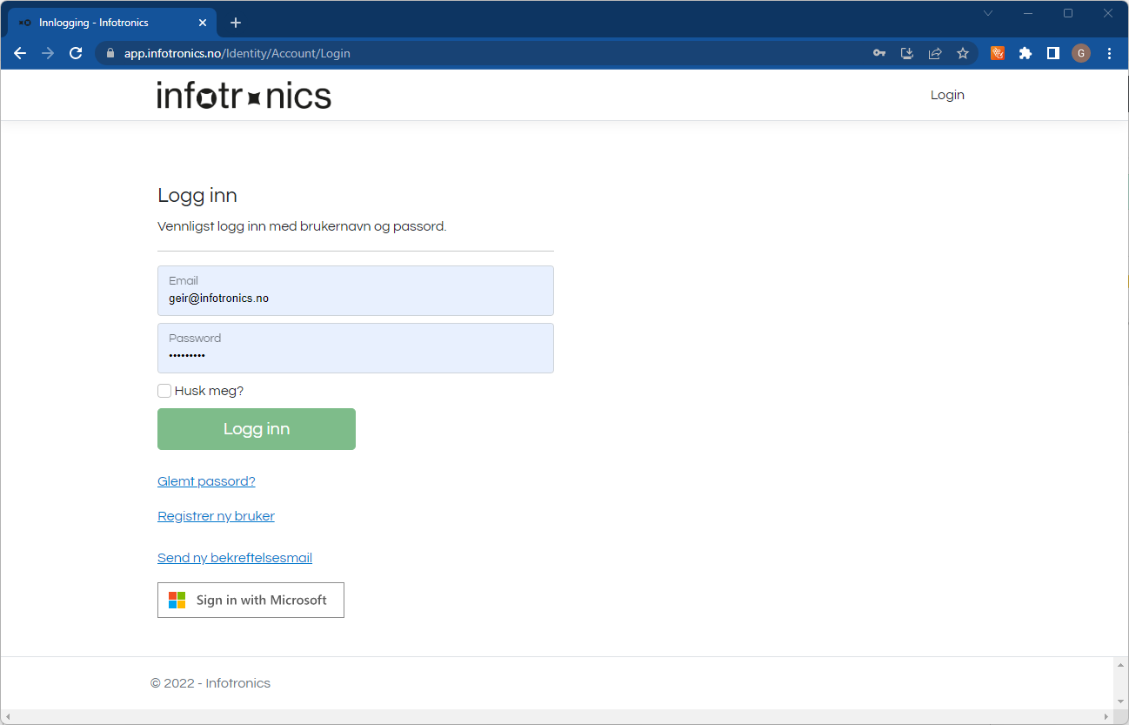
Task: Click the Logg inn page heading
Action: click(x=197, y=195)
